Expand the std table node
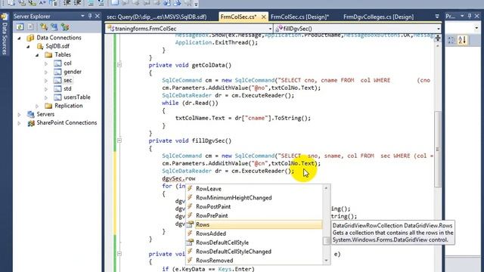This screenshot has width=484, height=272. coord(46,89)
